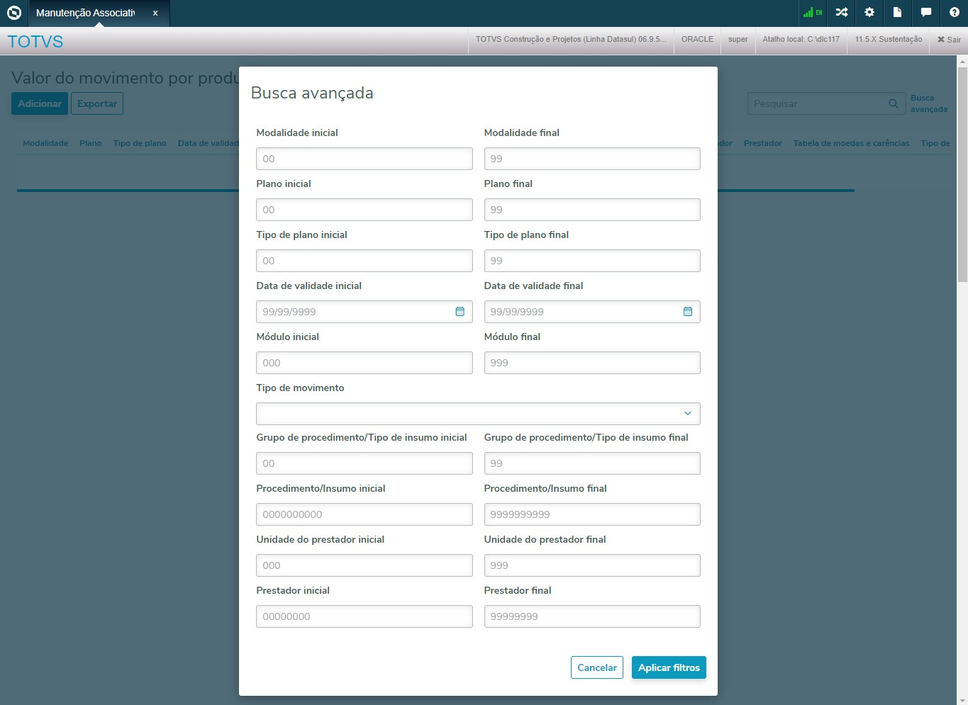Screen dimensions: 968x705
Task: Focus the Modalidade inicial field
Action: coord(364,159)
